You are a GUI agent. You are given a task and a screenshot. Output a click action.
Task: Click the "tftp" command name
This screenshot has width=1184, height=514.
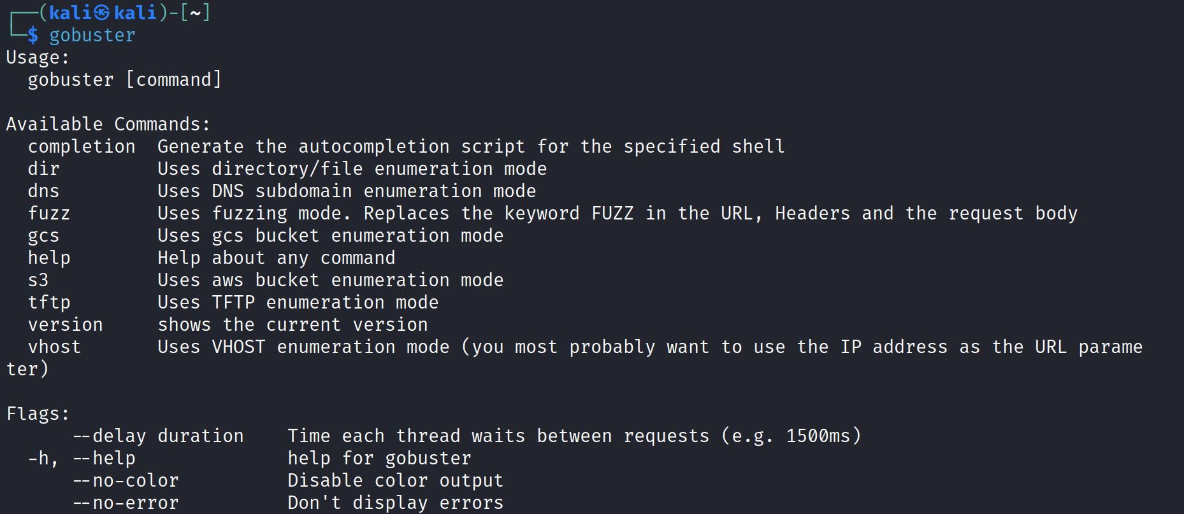(48, 302)
